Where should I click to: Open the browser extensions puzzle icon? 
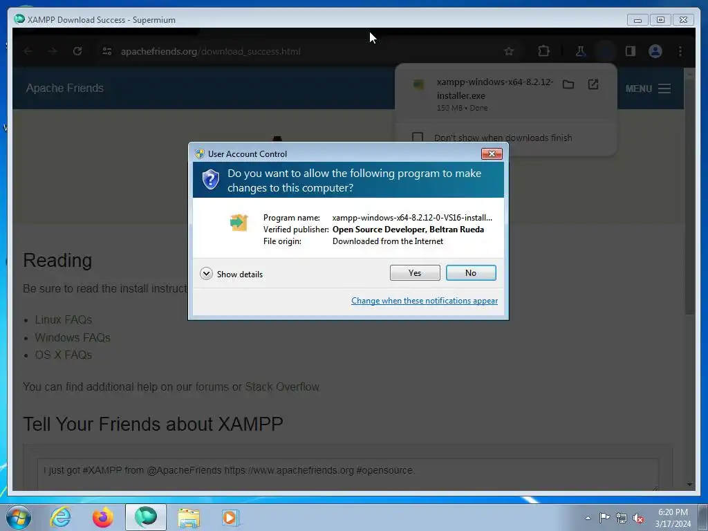(x=543, y=51)
